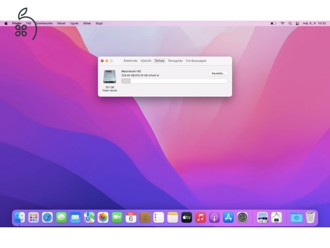Open the Finder menu
Viewport: 330px width, 248px height.
pyautogui.click(x=17, y=23)
